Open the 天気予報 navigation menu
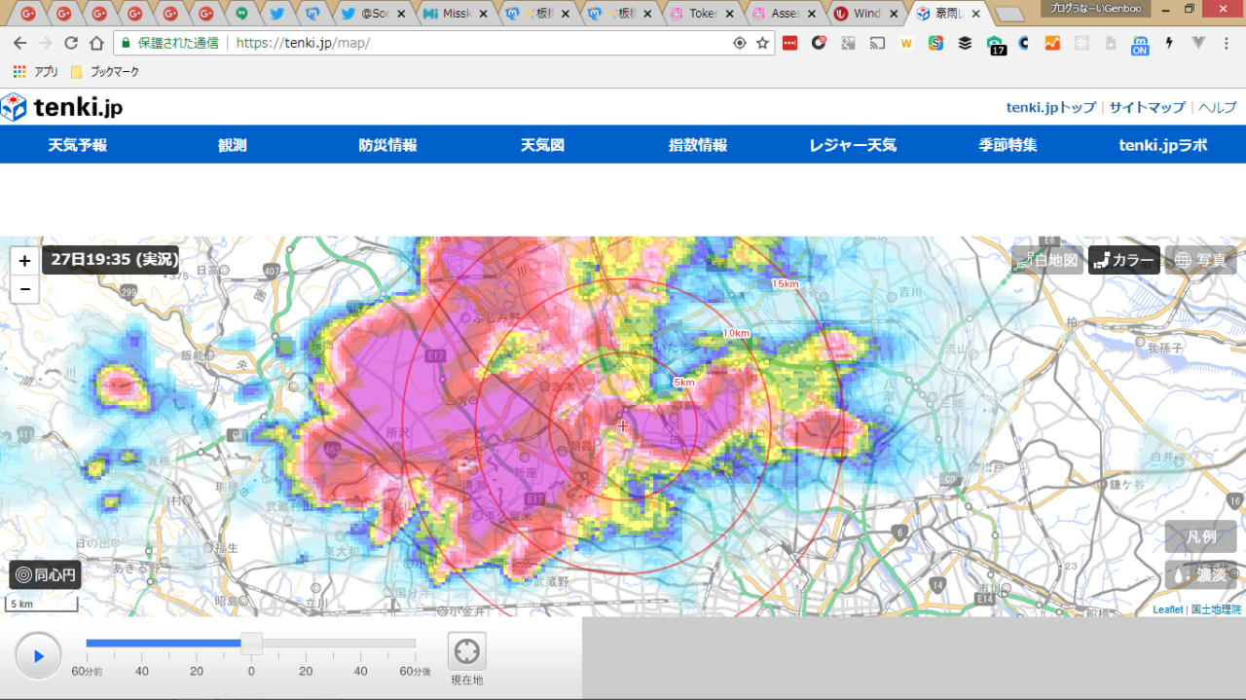The height and width of the screenshot is (700, 1246). (x=78, y=145)
